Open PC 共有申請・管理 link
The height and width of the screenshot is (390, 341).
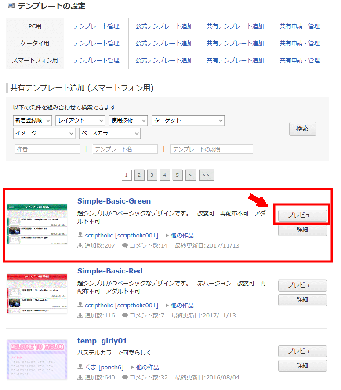[300, 26]
